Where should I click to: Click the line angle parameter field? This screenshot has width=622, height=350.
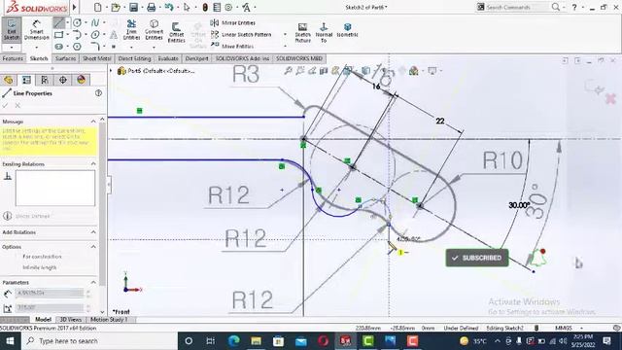(50, 307)
